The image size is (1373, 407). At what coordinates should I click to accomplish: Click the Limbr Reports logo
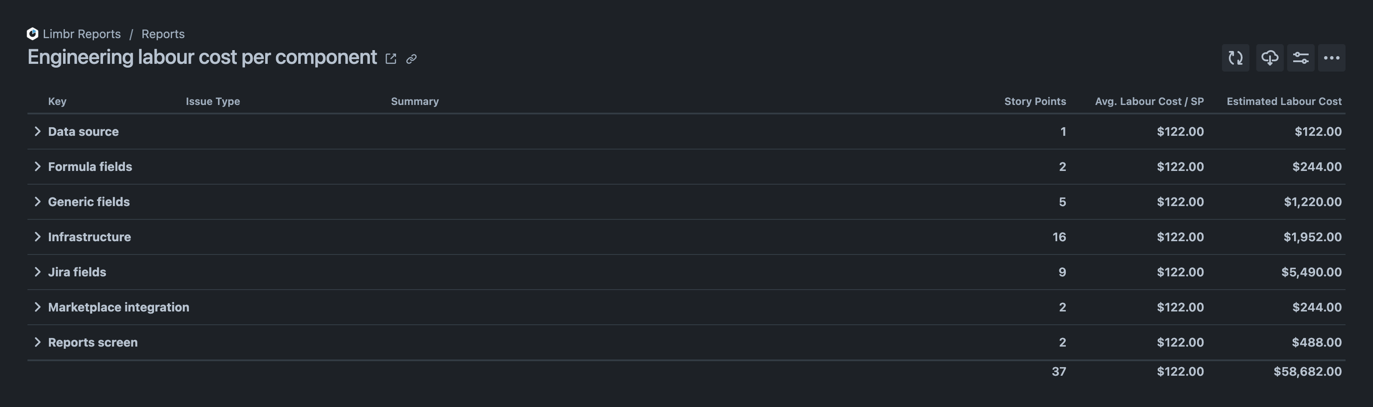tap(32, 33)
